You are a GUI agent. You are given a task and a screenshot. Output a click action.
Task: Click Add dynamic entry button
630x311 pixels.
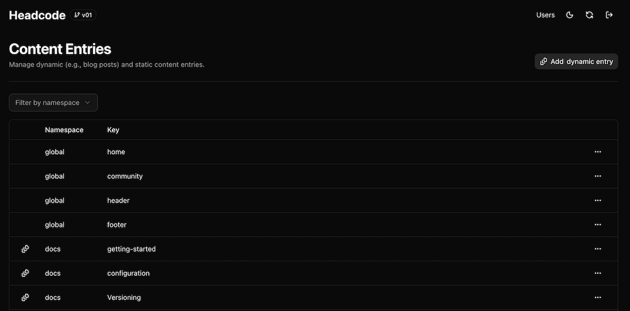[x=576, y=61]
